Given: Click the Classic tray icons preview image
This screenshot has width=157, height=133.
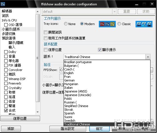Looking at the screenshot, I should (144, 24).
